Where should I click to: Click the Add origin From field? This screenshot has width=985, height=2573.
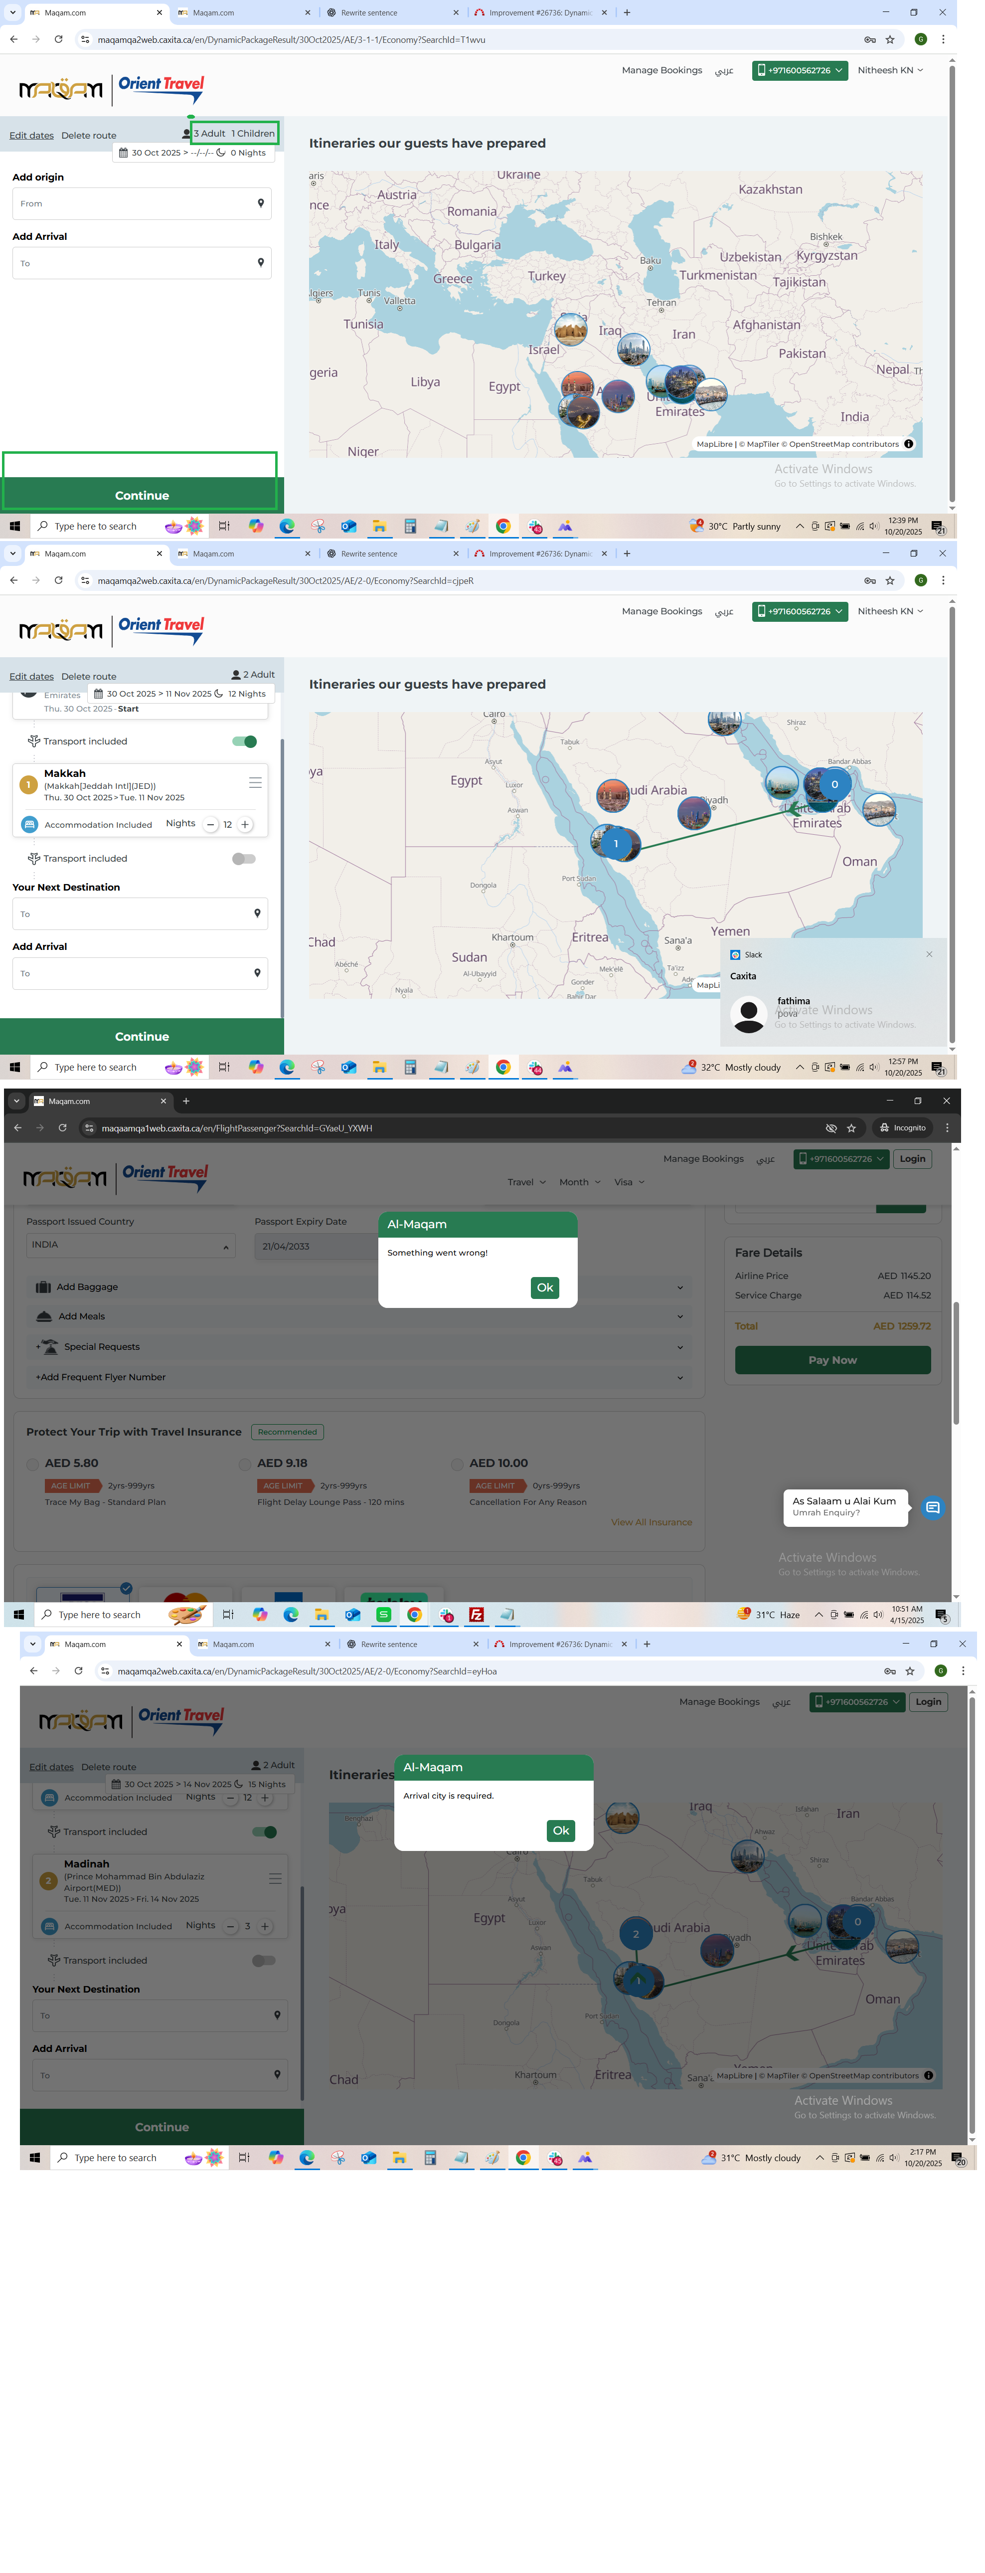pyautogui.click(x=141, y=204)
